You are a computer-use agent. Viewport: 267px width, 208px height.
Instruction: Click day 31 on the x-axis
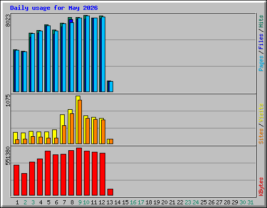tap(250, 202)
